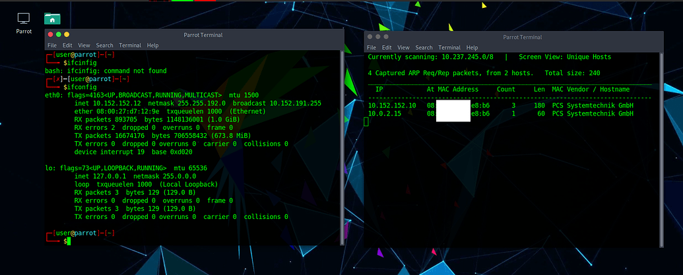Open Search menu in left Parrot Terminal
This screenshot has height=275, width=683.
coord(104,46)
